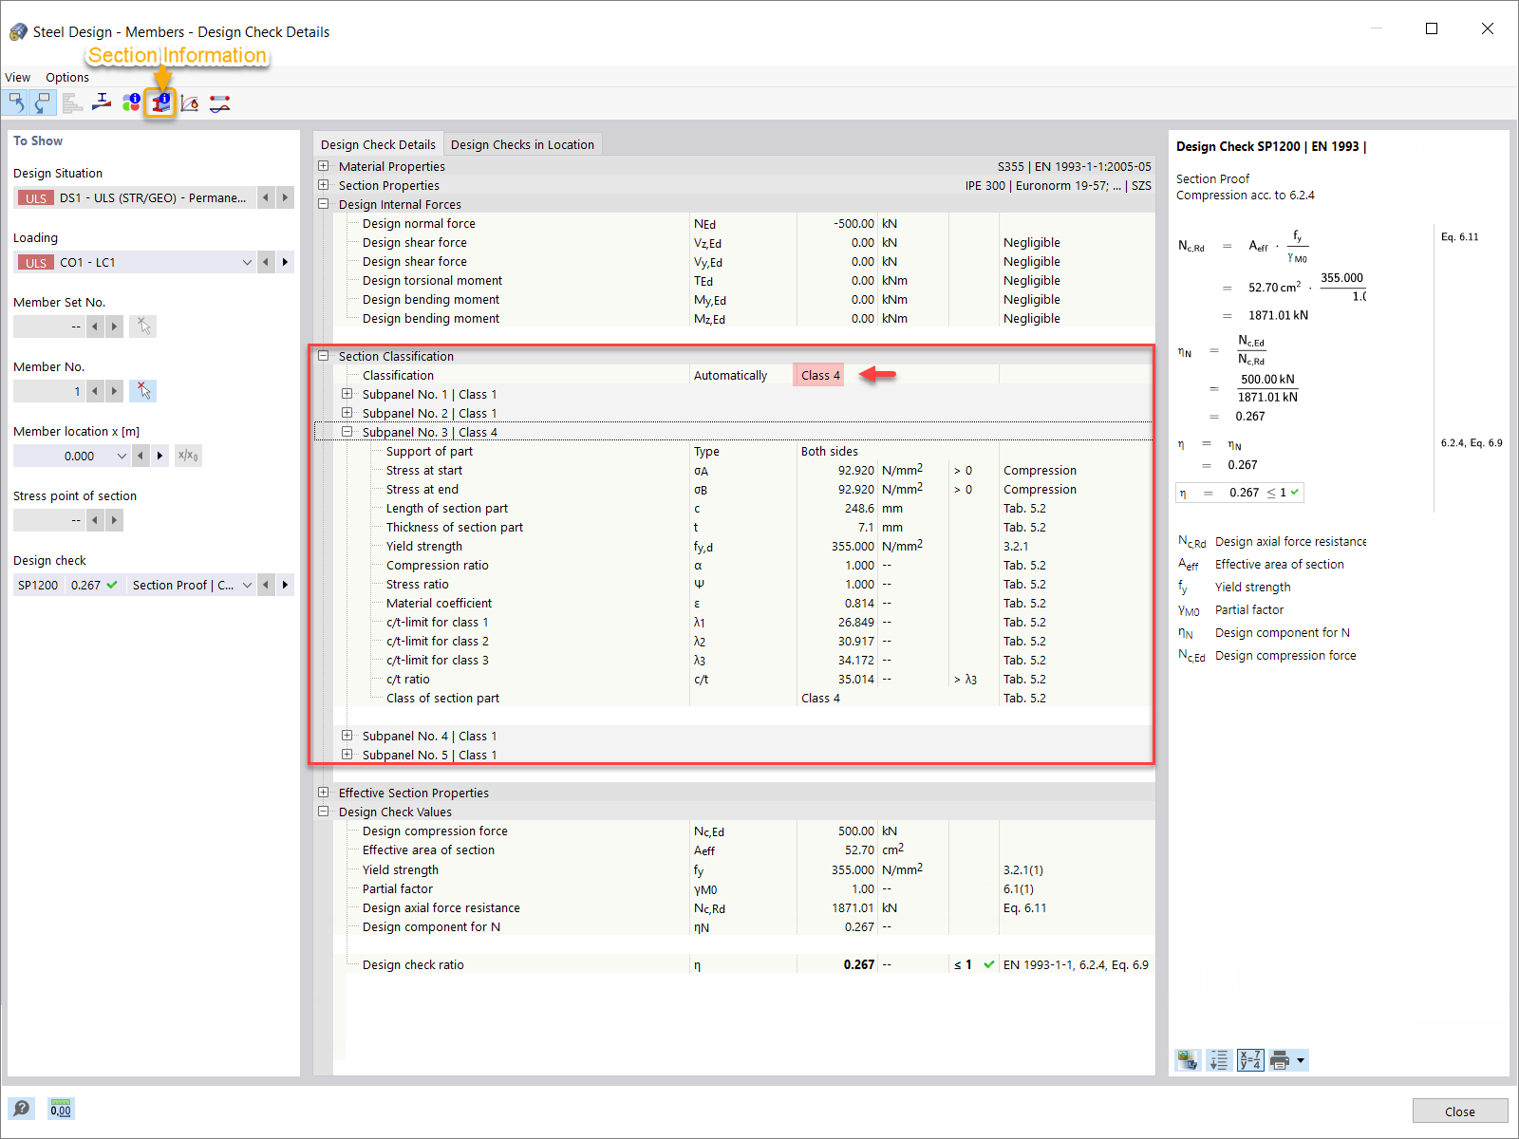The width and height of the screenshot is (1519, 1139).
Task: Expand Subpanel No. 1 Class 1
Action: [x=347, y=394]
